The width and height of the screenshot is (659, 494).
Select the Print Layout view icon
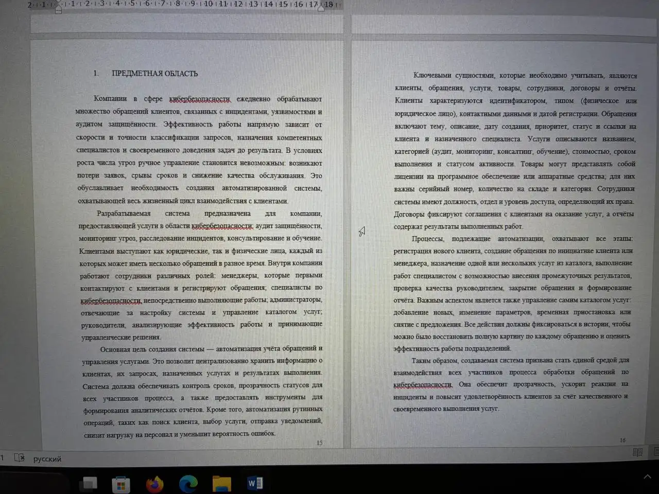click(655, 452)
